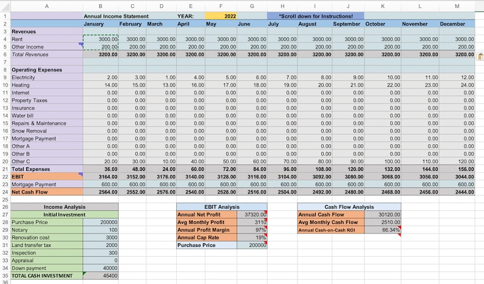Select the yellow year cell showing 2022
This screenshot has width=484, height=284.
[x=221, y=16]
